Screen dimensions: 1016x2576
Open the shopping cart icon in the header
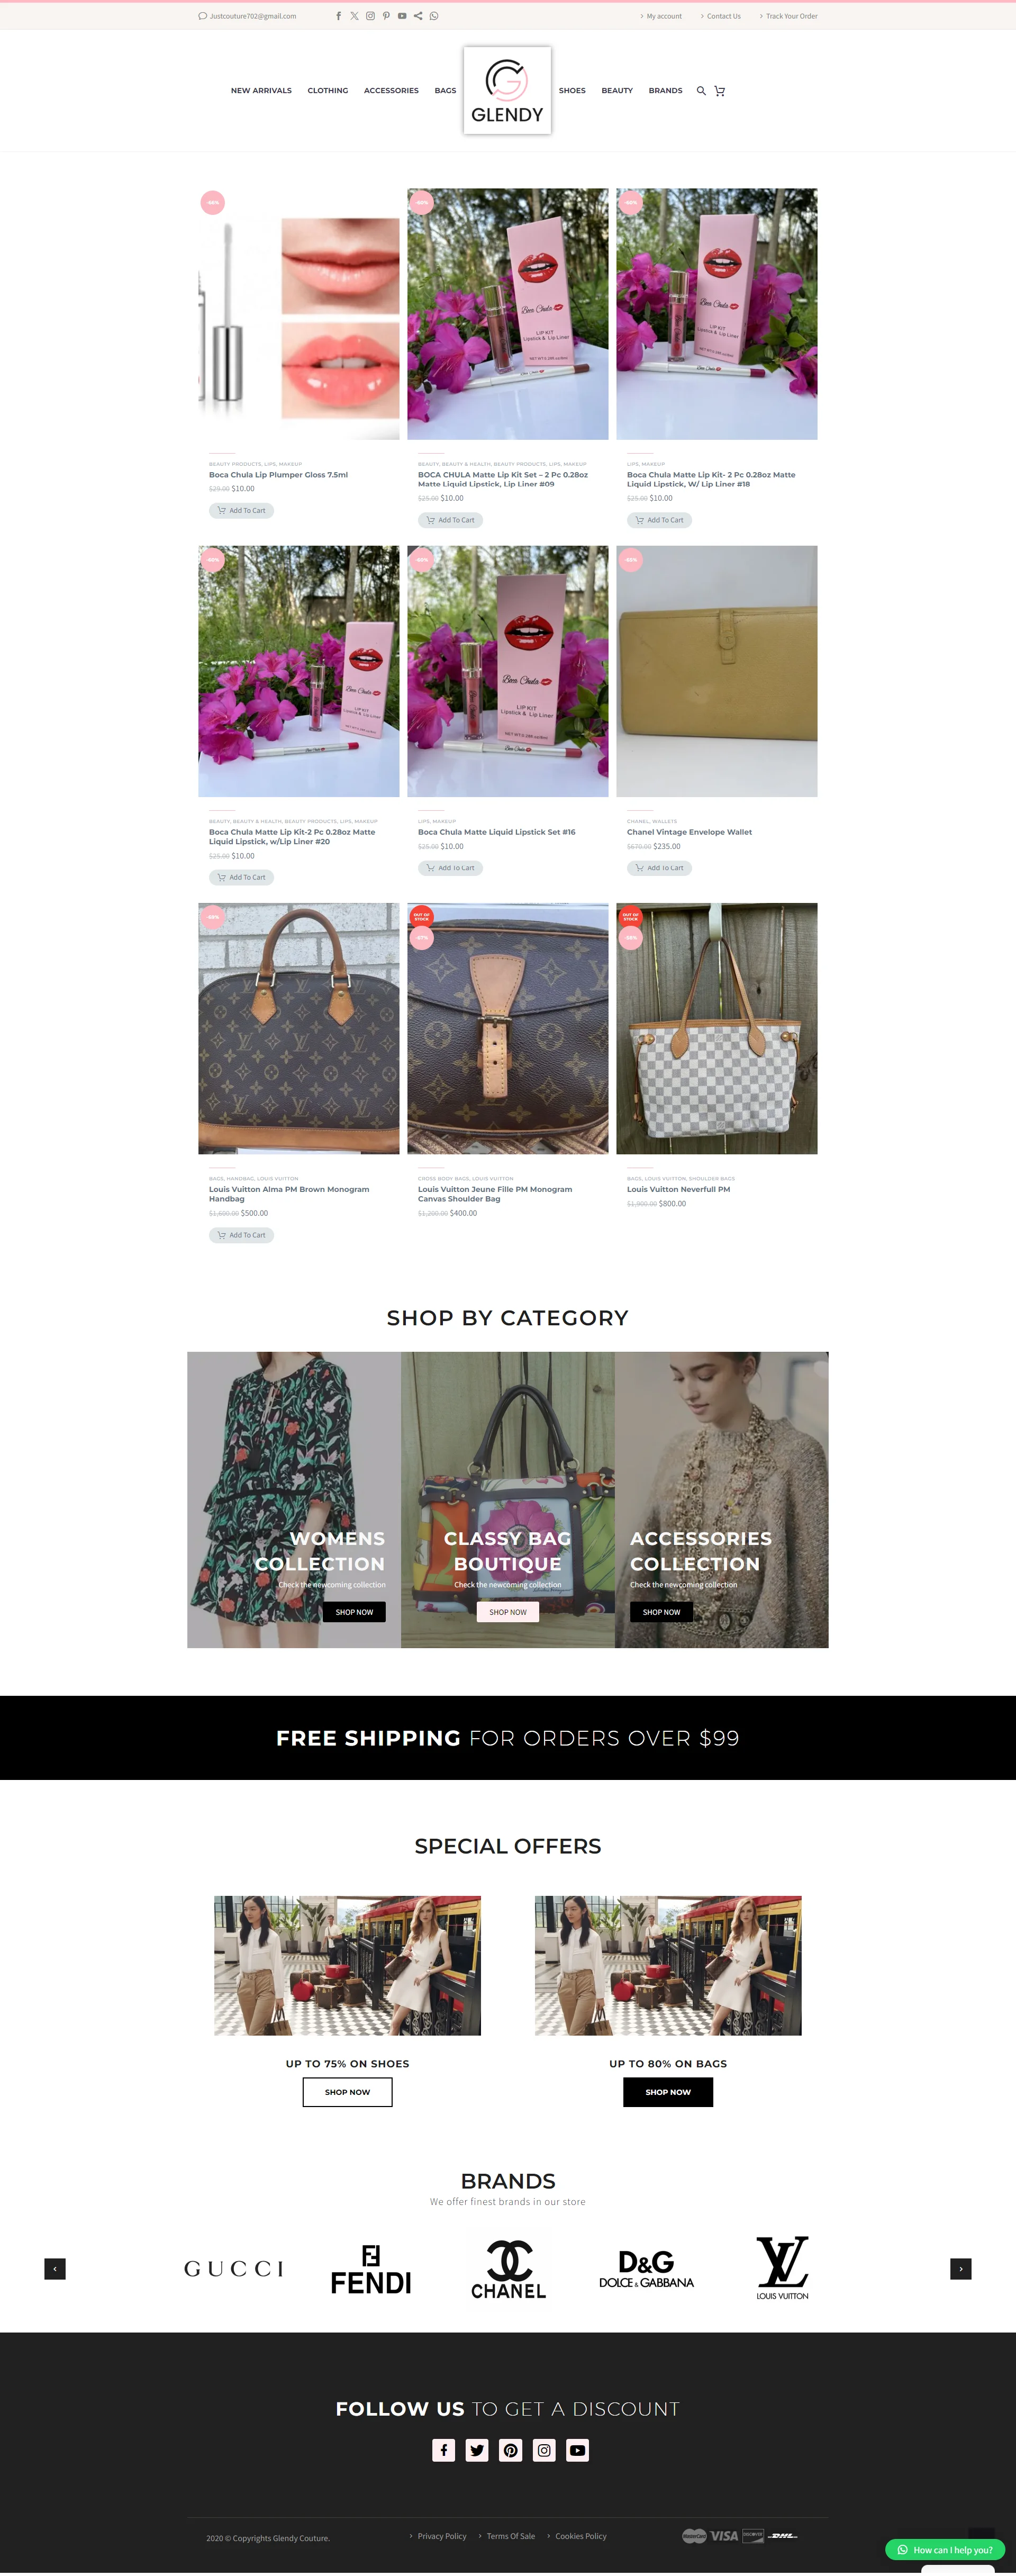click(x=719, y=91)
